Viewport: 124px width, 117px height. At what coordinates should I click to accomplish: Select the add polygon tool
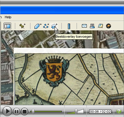[38, 26]
